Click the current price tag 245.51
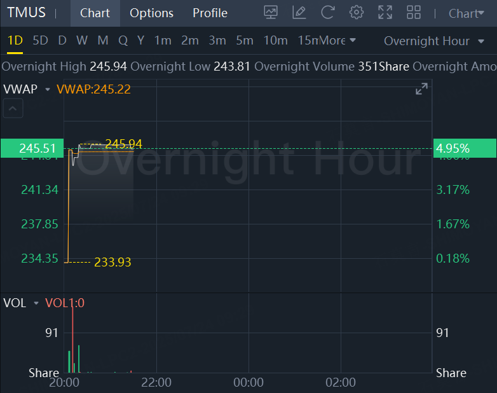Image resolution: width=497 pixels, height=393 pixels. [x=32, y=148]
